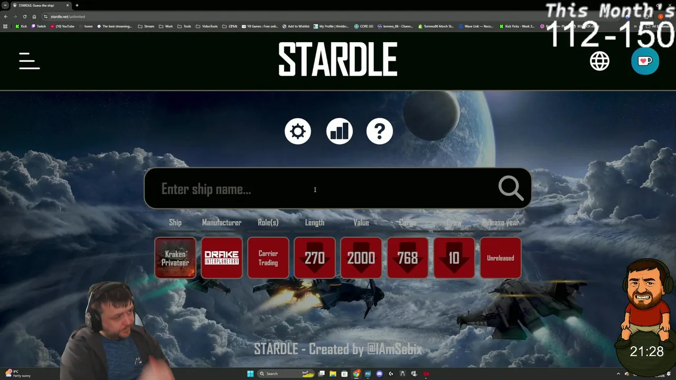Screen dimensions: 676x380
Task: Click the 10 crew tile
Action: click(454, 258)
